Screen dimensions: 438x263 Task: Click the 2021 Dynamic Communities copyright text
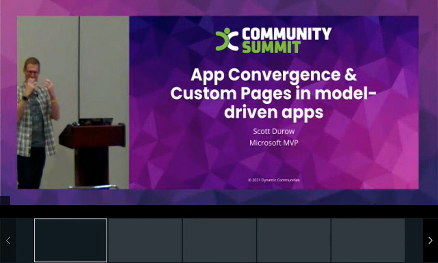(x=274, y=180)
